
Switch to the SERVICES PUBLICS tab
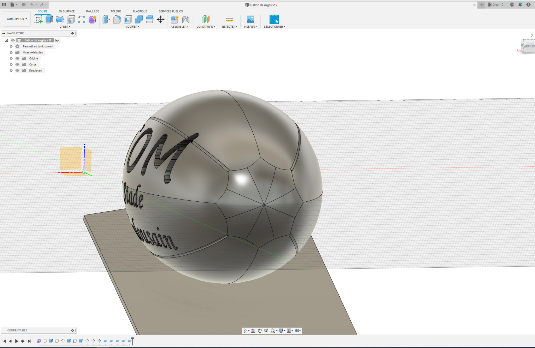point(171,11)
